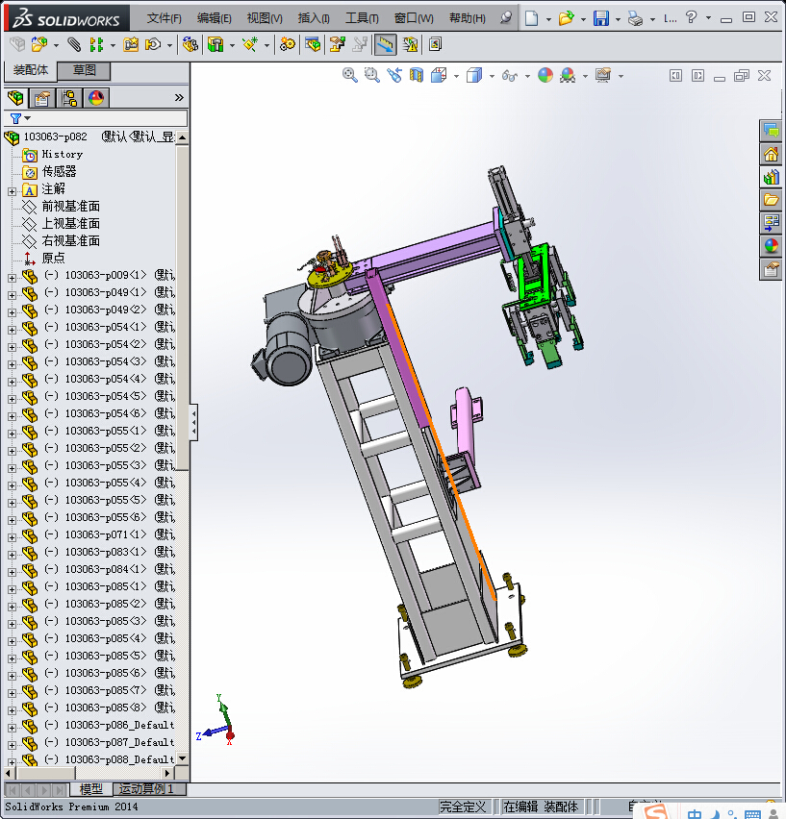Select the ConfigurationManager tab icon
The image size is (786, 819).
(69, 98)
